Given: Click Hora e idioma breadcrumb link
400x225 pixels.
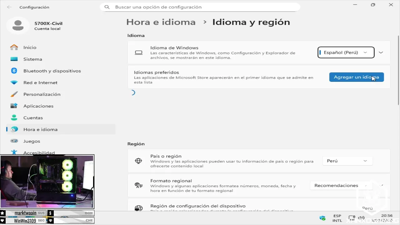Looking at the screenshot, I should click(161, 22).
